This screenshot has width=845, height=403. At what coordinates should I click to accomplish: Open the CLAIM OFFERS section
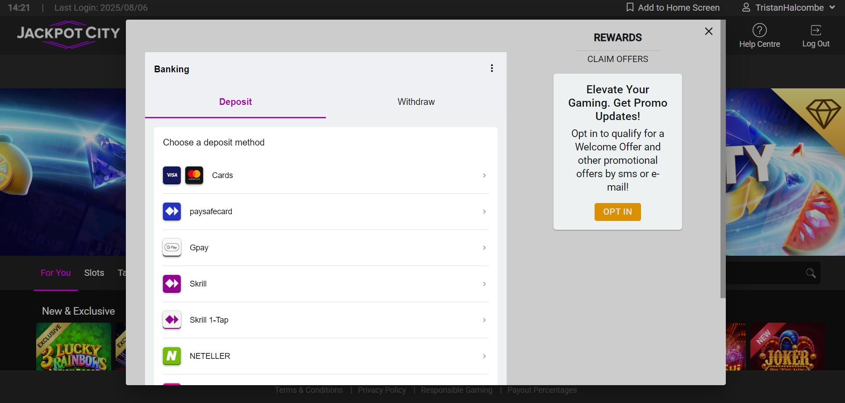tap(618, 59)
